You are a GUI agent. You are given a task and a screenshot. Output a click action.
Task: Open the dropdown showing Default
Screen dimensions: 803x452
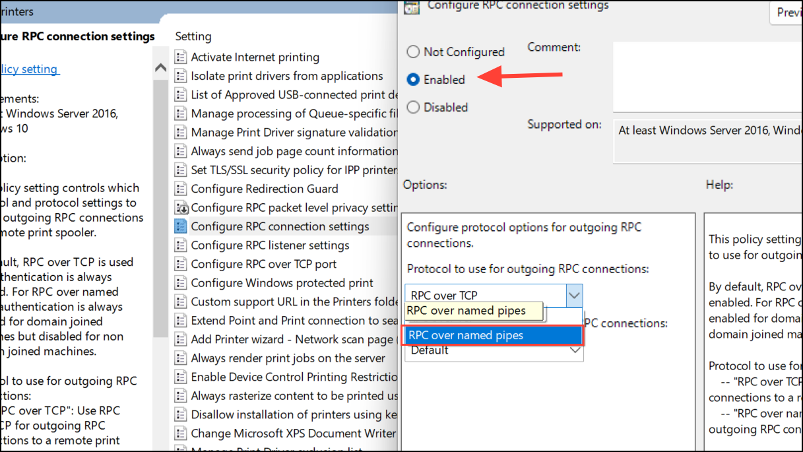[x=494, y=350]
